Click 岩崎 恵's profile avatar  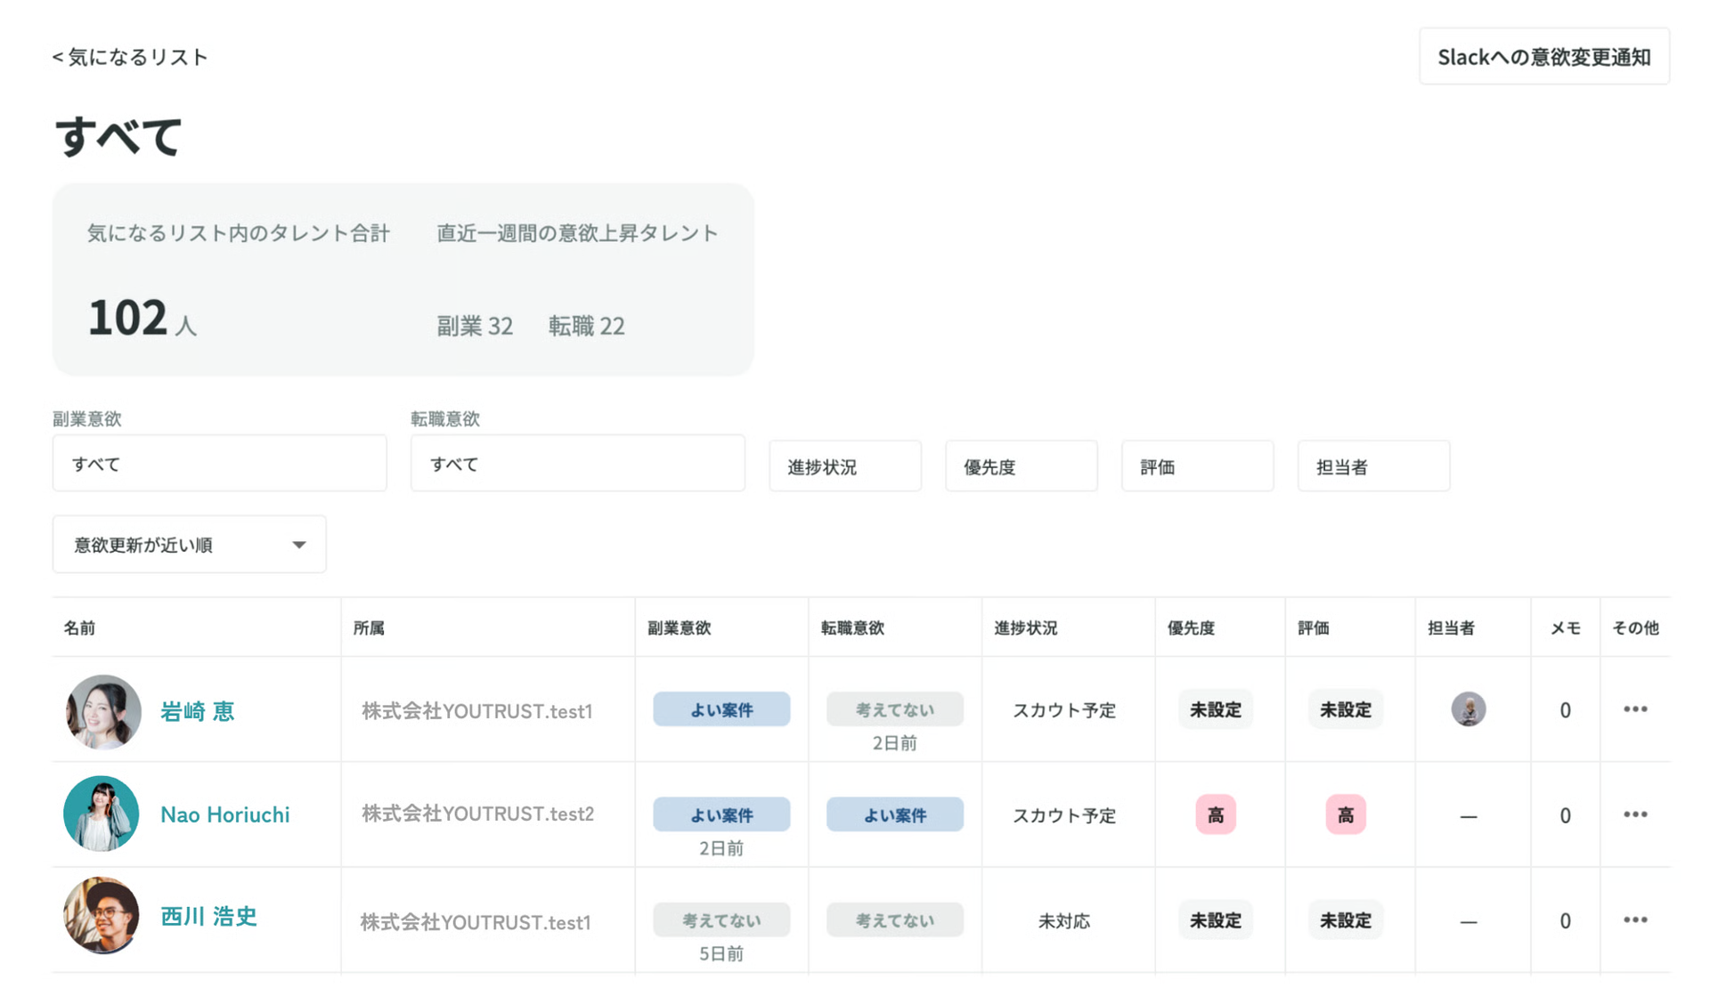[x=102, y=711]
